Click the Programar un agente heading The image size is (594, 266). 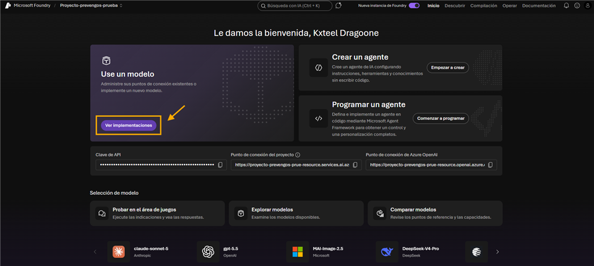point(369,104)
